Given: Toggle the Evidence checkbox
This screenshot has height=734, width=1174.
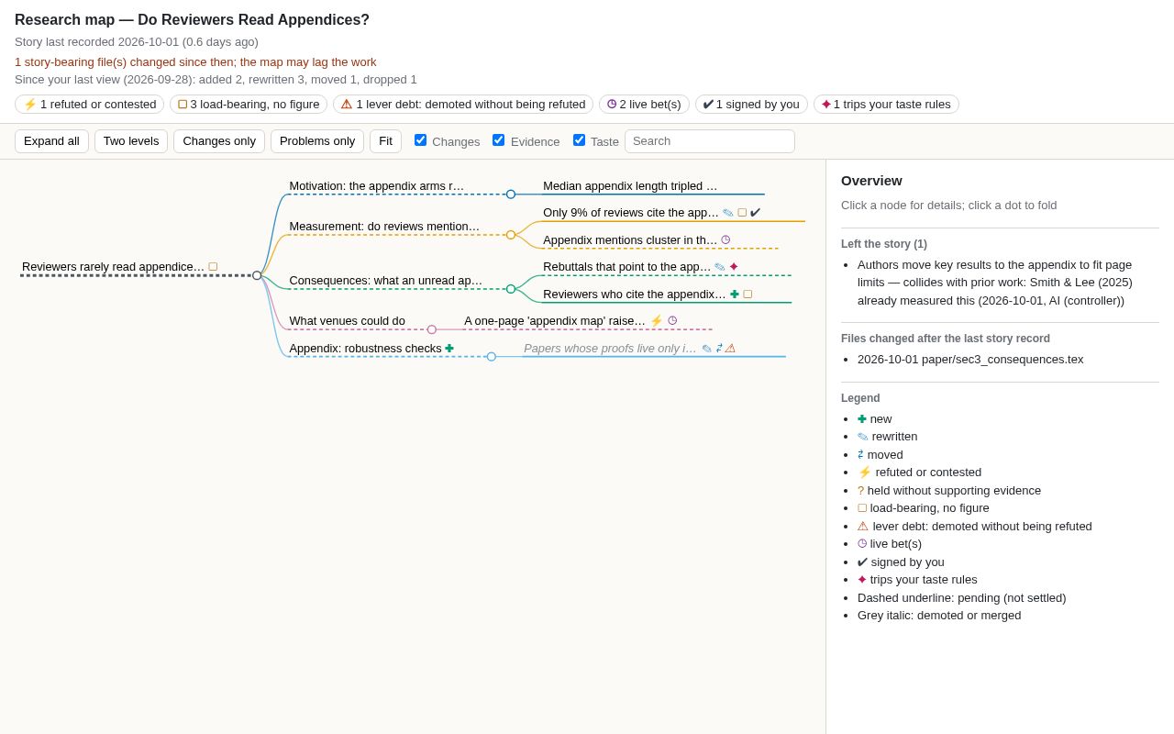Looking at the screenshot, I should [498, 140].
